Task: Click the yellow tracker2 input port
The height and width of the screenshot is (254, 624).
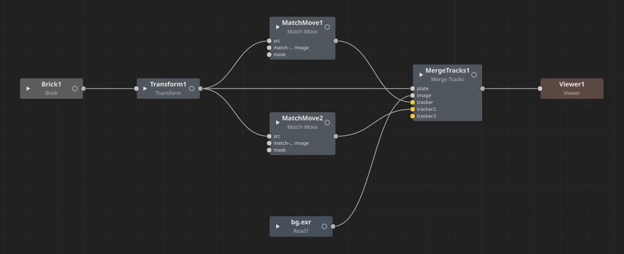Action: 413,109
